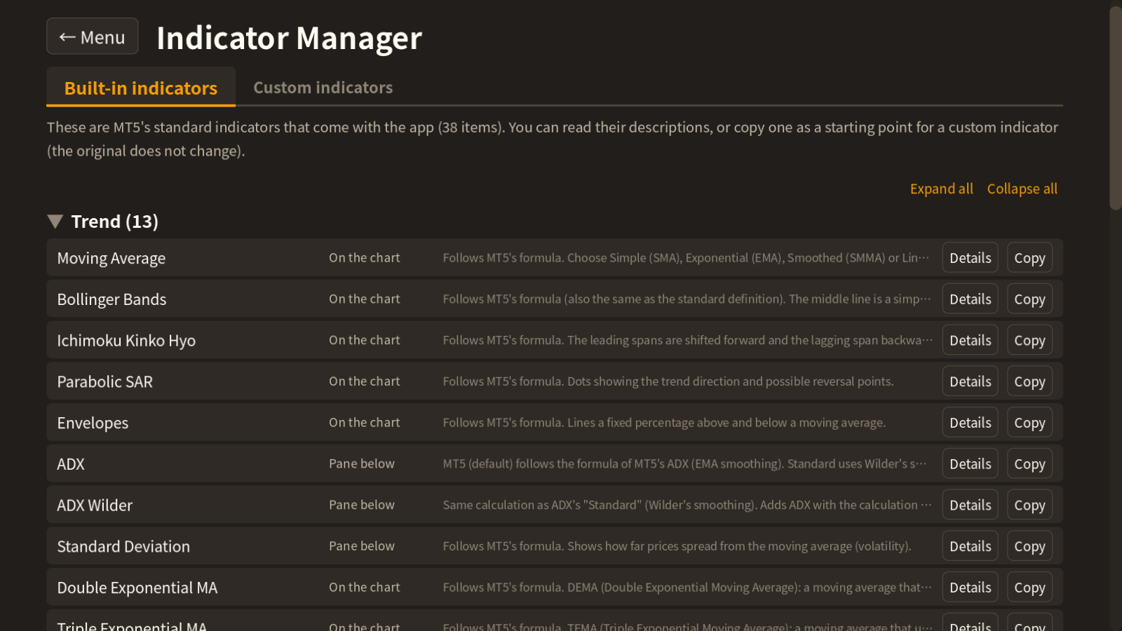Image resolution: width=1122 pixels, height=631 pixels.
Task: Click the vertical scrollbar thumb
Action: click(1115, 107)
